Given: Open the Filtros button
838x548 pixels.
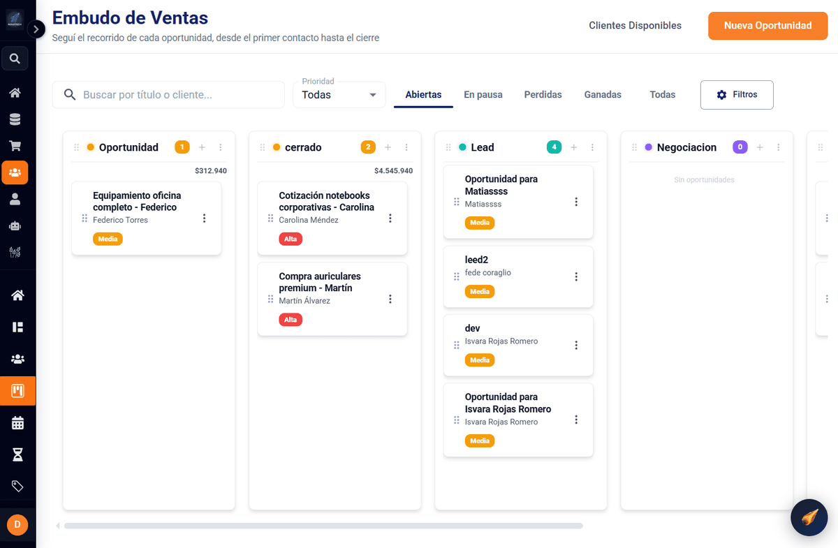Looking at the screenshot, I should coord(737,95).
